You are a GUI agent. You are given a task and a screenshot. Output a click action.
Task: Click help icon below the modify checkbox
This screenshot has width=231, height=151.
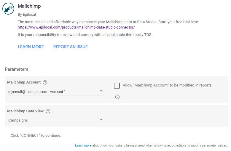[x=117, y=97]
